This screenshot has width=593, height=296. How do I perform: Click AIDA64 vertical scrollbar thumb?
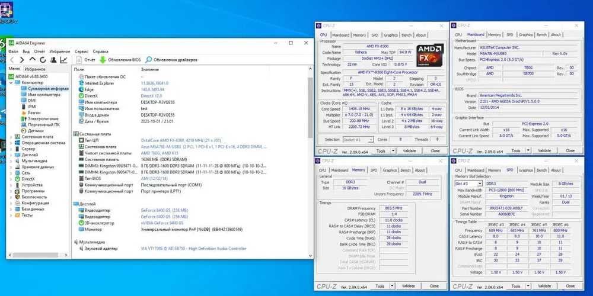(x=311, y=108)
